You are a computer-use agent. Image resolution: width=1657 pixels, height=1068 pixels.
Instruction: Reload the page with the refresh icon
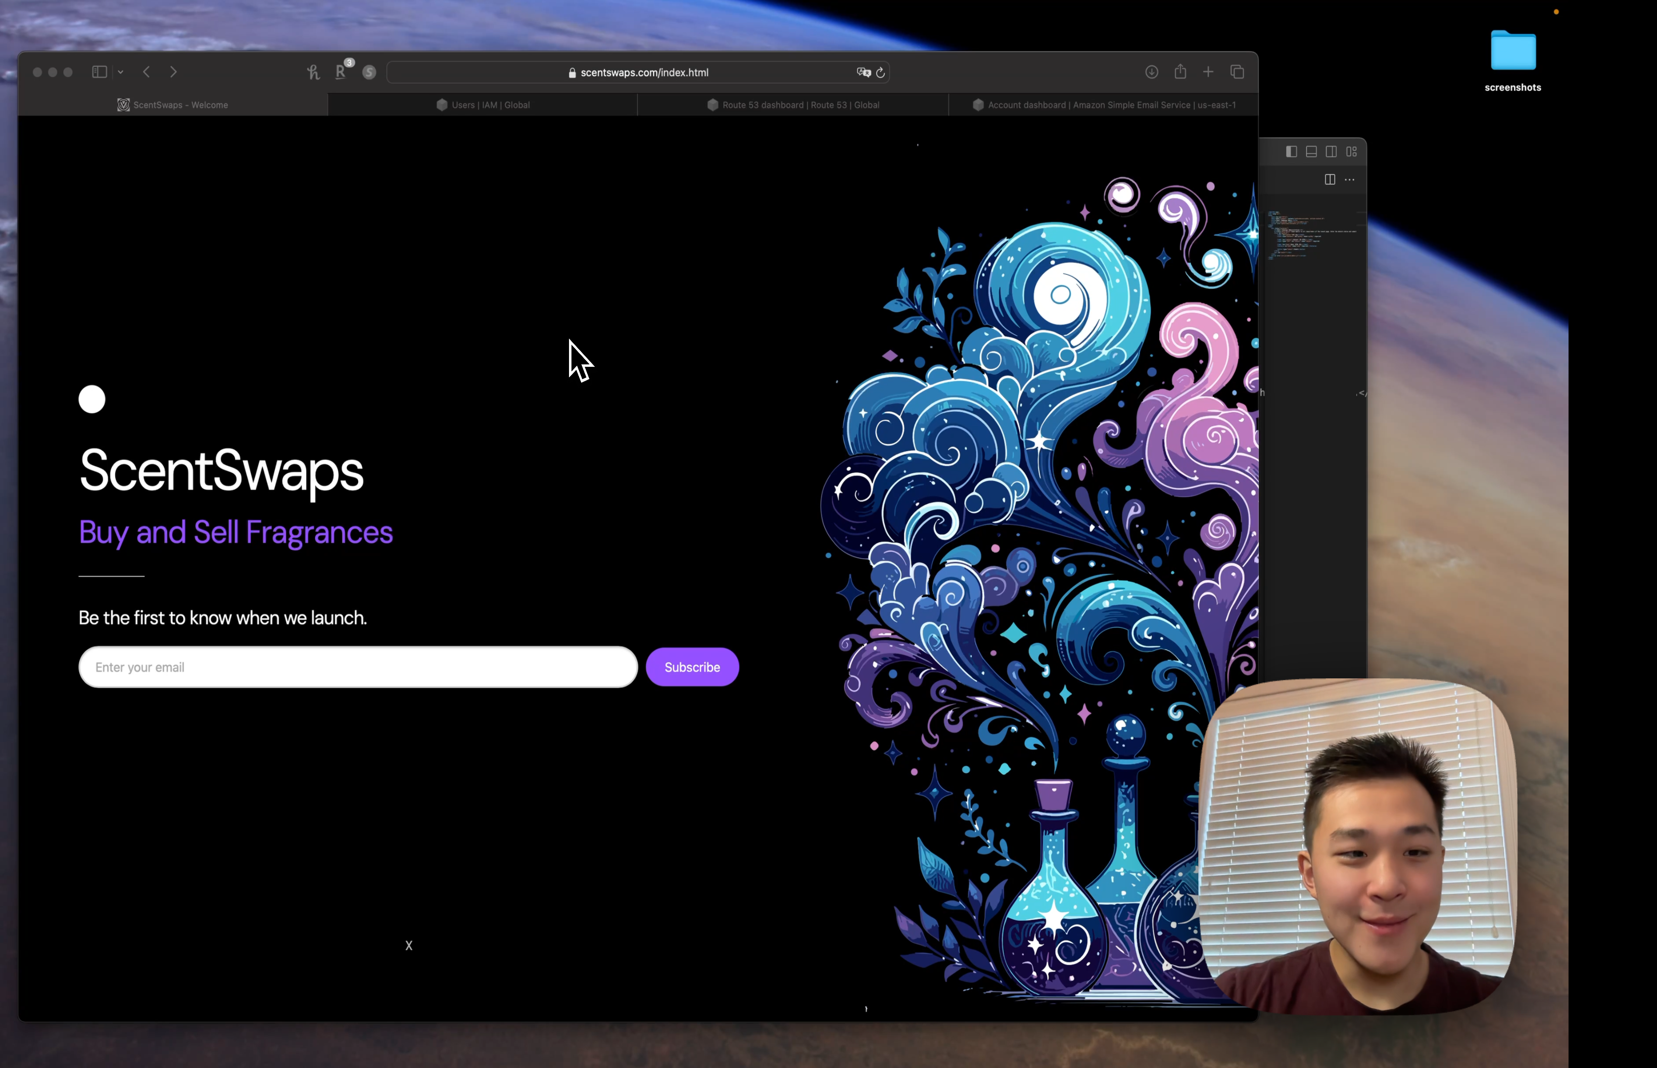(881, 73)
